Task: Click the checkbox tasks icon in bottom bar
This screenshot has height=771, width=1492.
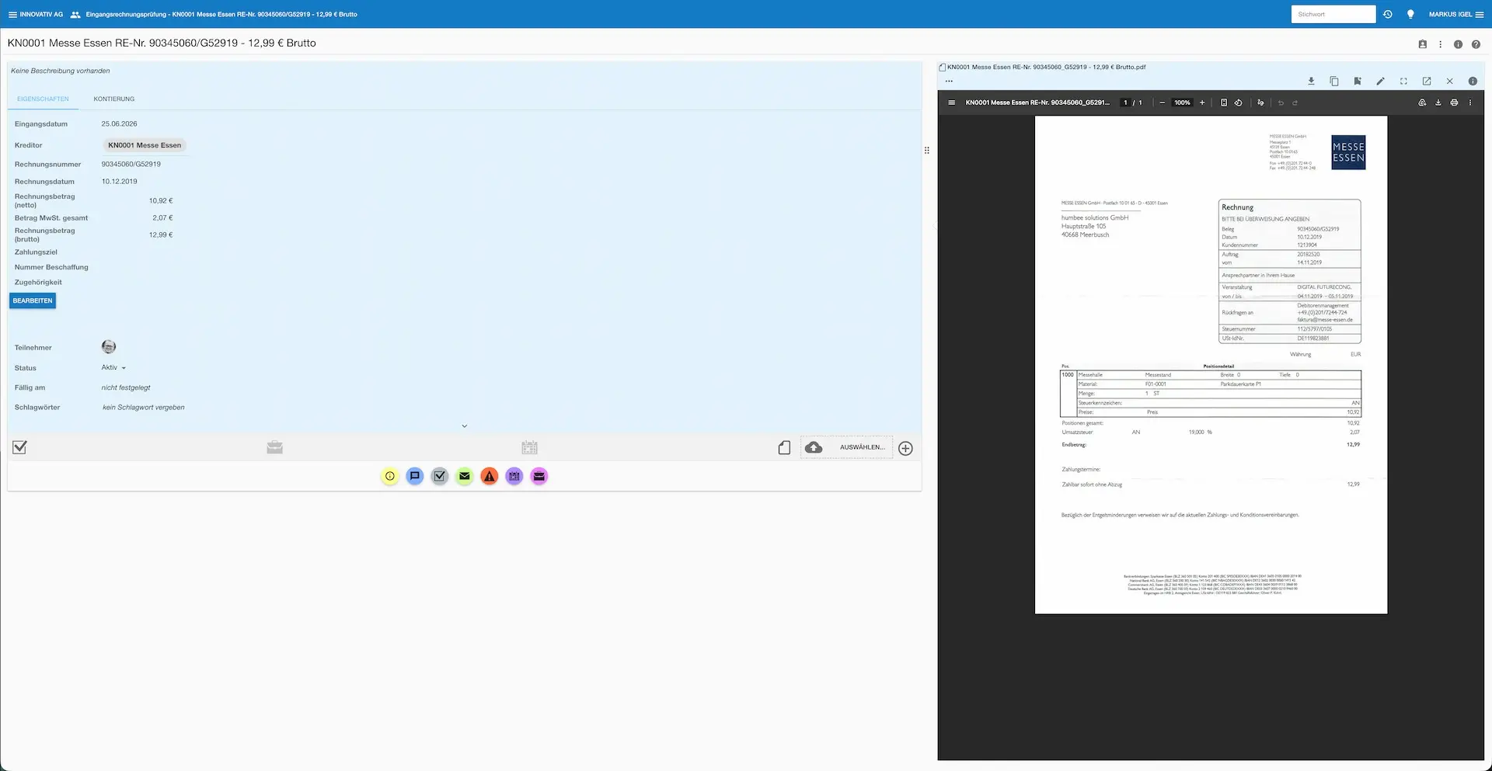Action: point(20,447)
